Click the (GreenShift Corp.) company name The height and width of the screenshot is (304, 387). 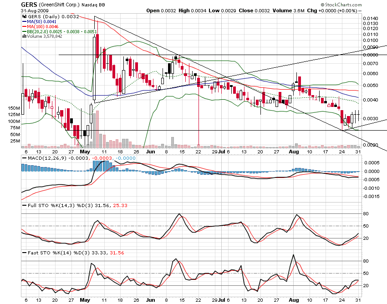pos(59,5)
